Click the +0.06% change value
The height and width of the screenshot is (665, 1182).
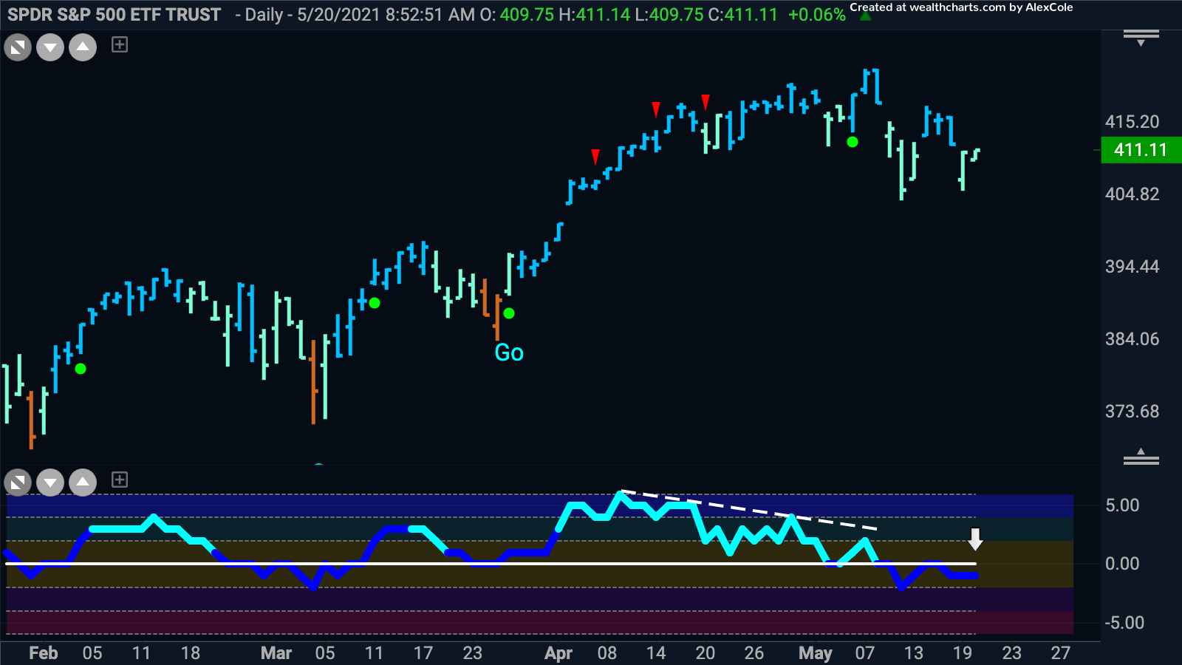click(816, 15)
